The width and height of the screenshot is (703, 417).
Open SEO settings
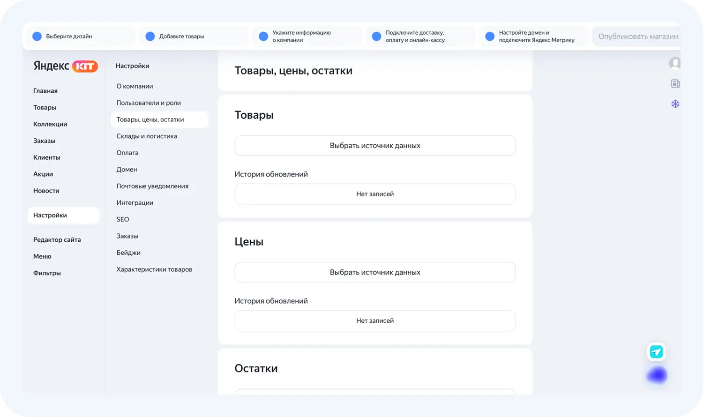123,219
